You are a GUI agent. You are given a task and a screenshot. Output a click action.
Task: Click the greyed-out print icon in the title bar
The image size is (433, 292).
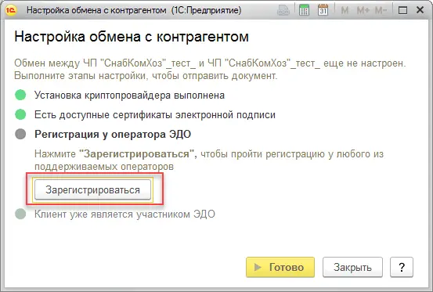click(x=283, y=10)
